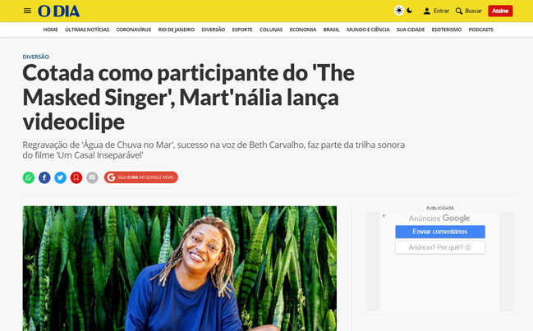Share article via WhatsApp icon
Image resolution: width=533 pixels, height=331 pixels.
(x=29, y=177)
